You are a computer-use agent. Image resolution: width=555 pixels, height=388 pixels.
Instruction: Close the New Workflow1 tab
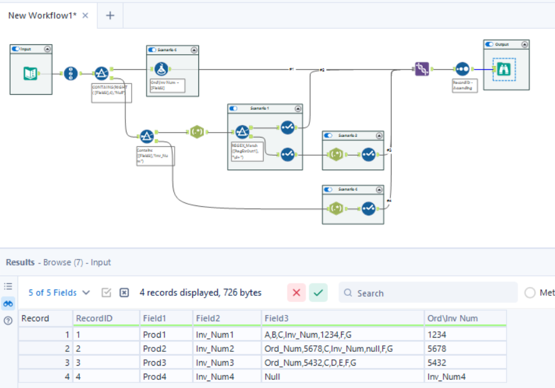[85, 16]
